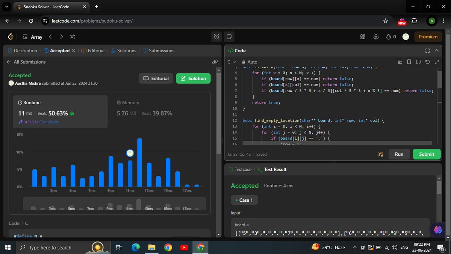Expand editor with diagonal arrows icon
This screenshot has width=451, height=254.
tap(436, 62)
